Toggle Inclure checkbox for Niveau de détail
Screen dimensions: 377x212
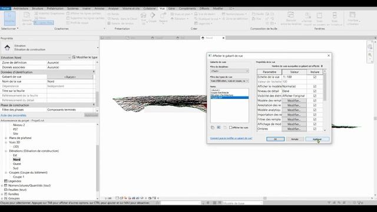(x=315, y=91)
